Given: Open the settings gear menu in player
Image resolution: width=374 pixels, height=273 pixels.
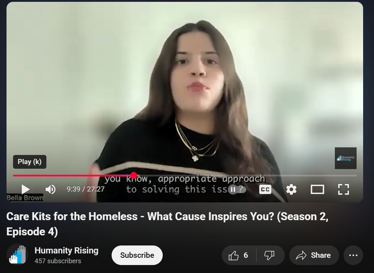Looking at the screenshot, I should pyautogui.click(x=291, y=190).
